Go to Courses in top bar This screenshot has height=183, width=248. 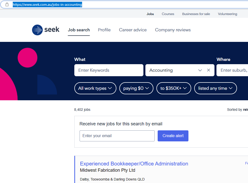[x=168, y=14]
